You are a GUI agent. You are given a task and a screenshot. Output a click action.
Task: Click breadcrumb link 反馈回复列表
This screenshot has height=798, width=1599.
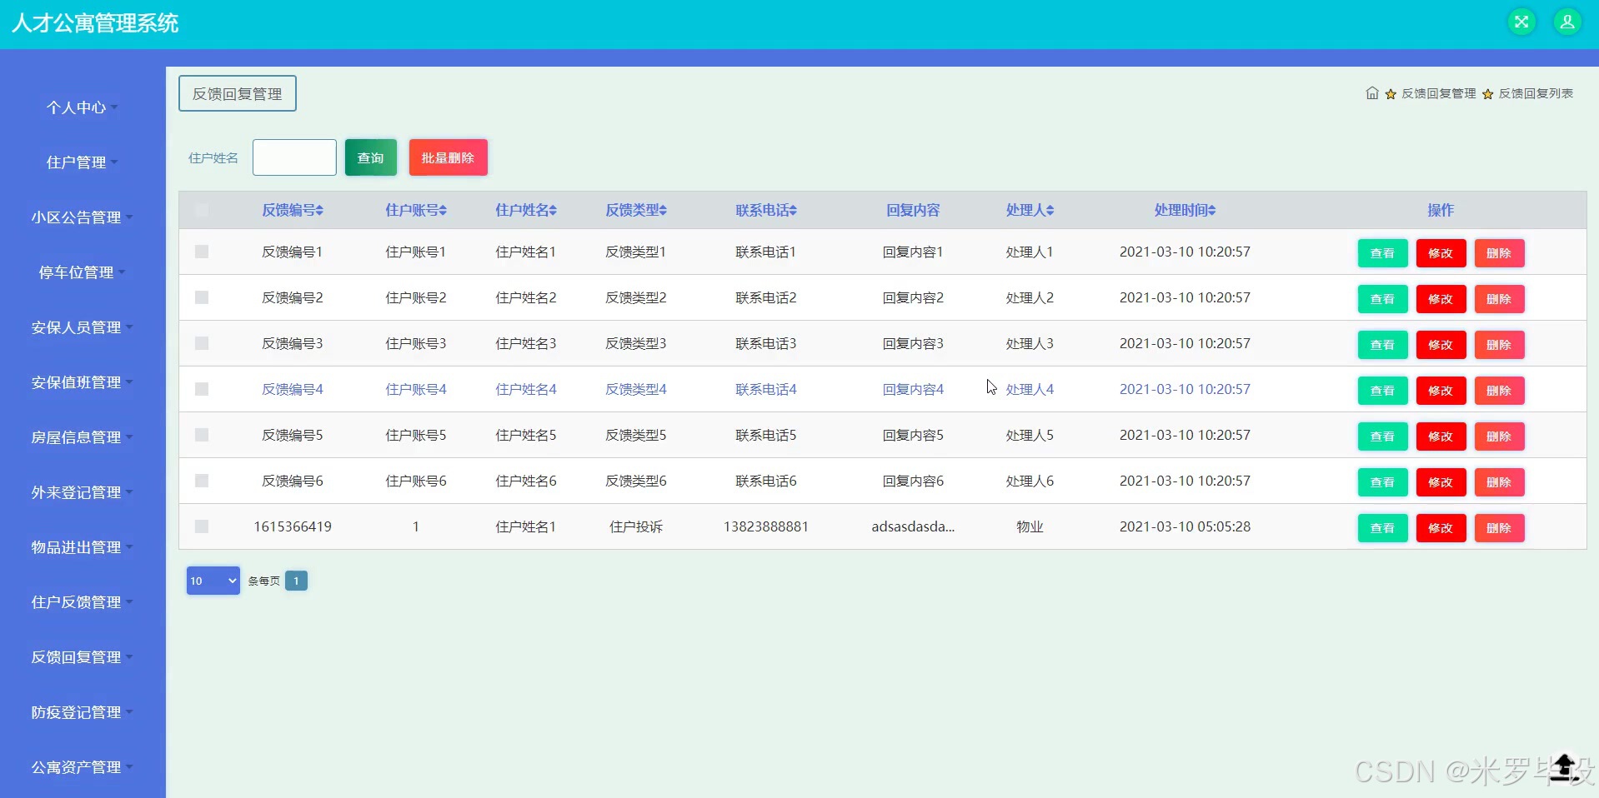pyautogui.click(x=1536, y=93)
